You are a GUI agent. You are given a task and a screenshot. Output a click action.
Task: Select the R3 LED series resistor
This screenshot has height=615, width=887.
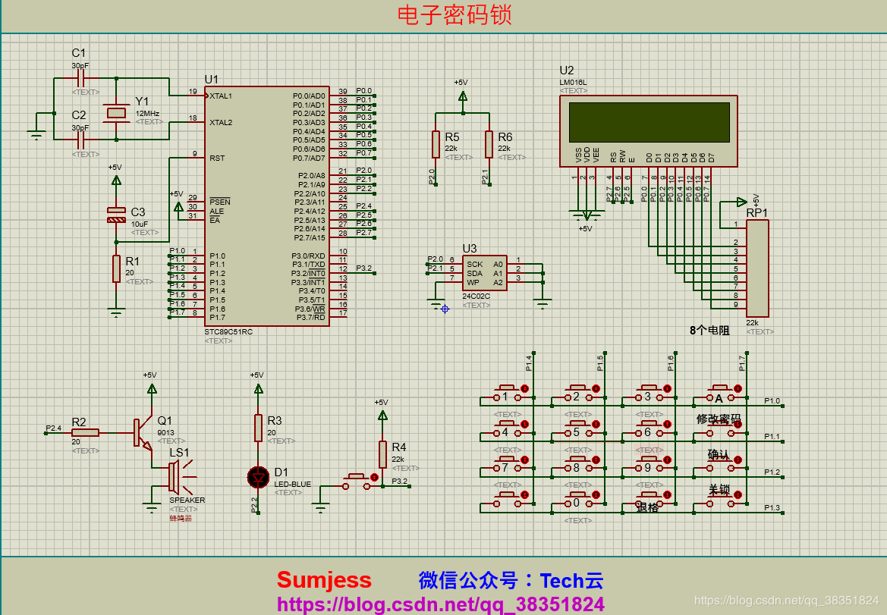point(259,428)
